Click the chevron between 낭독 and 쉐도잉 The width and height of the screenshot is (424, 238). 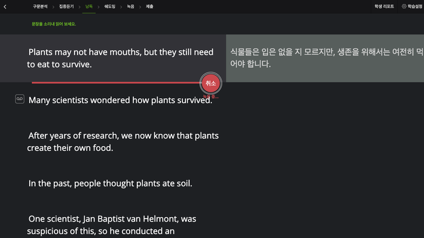pyautogui.click(x=98, y=7)
